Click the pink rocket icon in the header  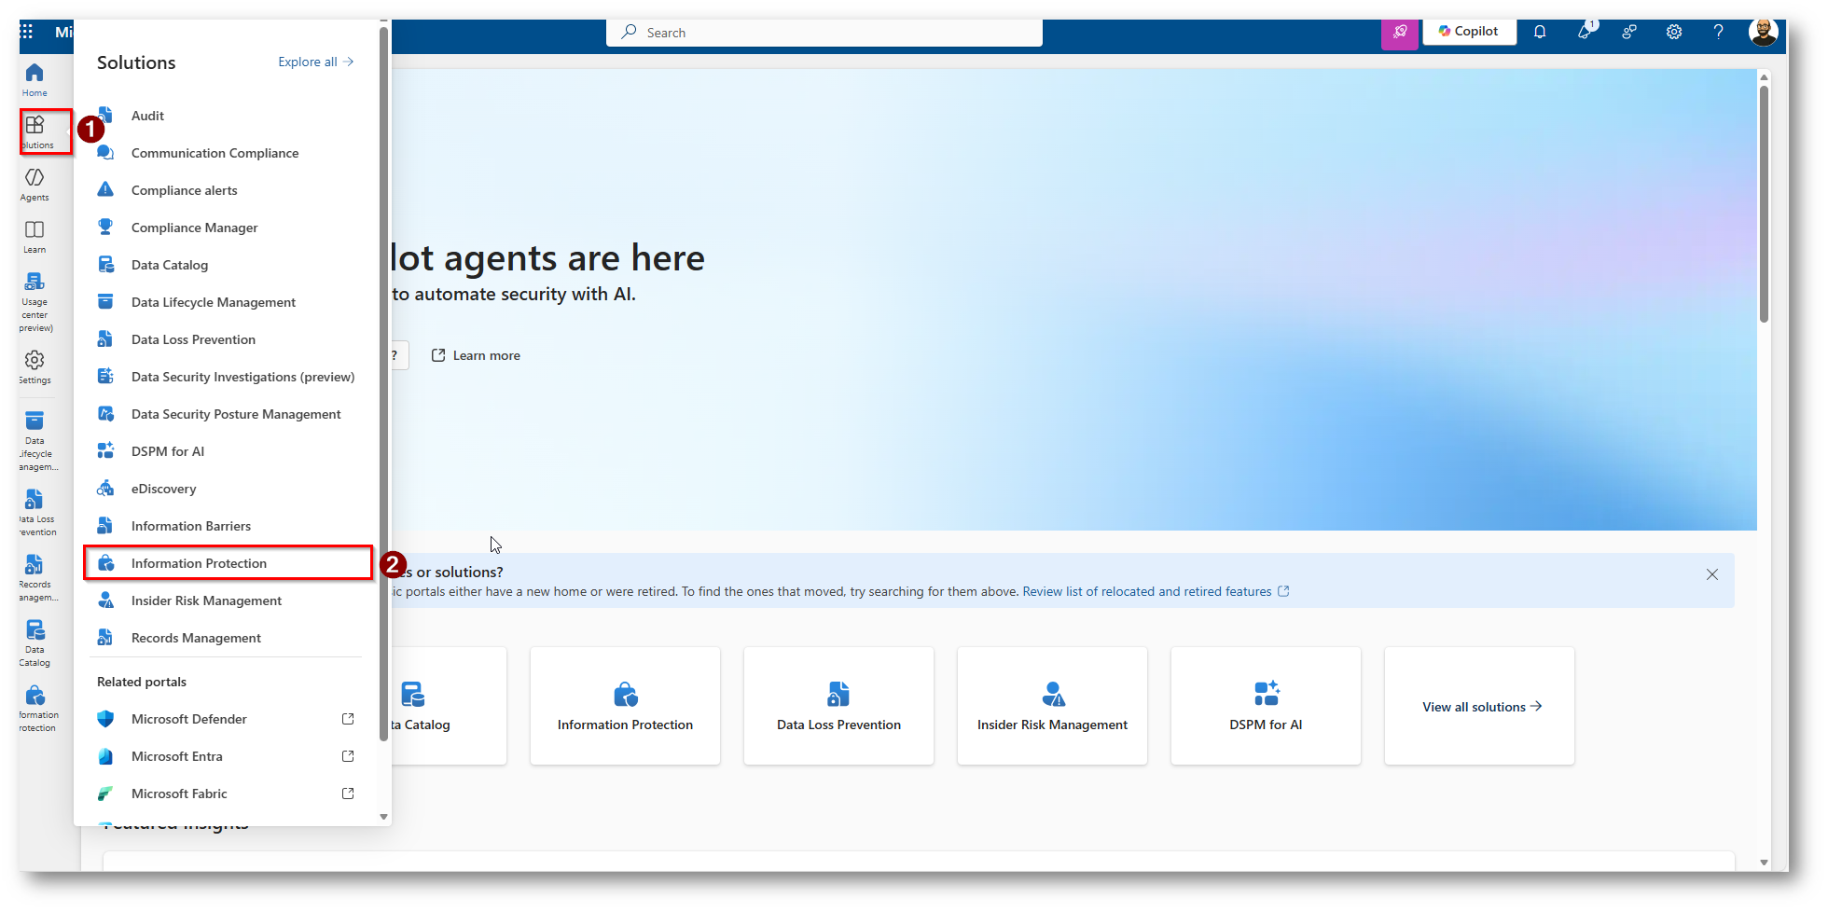pos(1400,33)
